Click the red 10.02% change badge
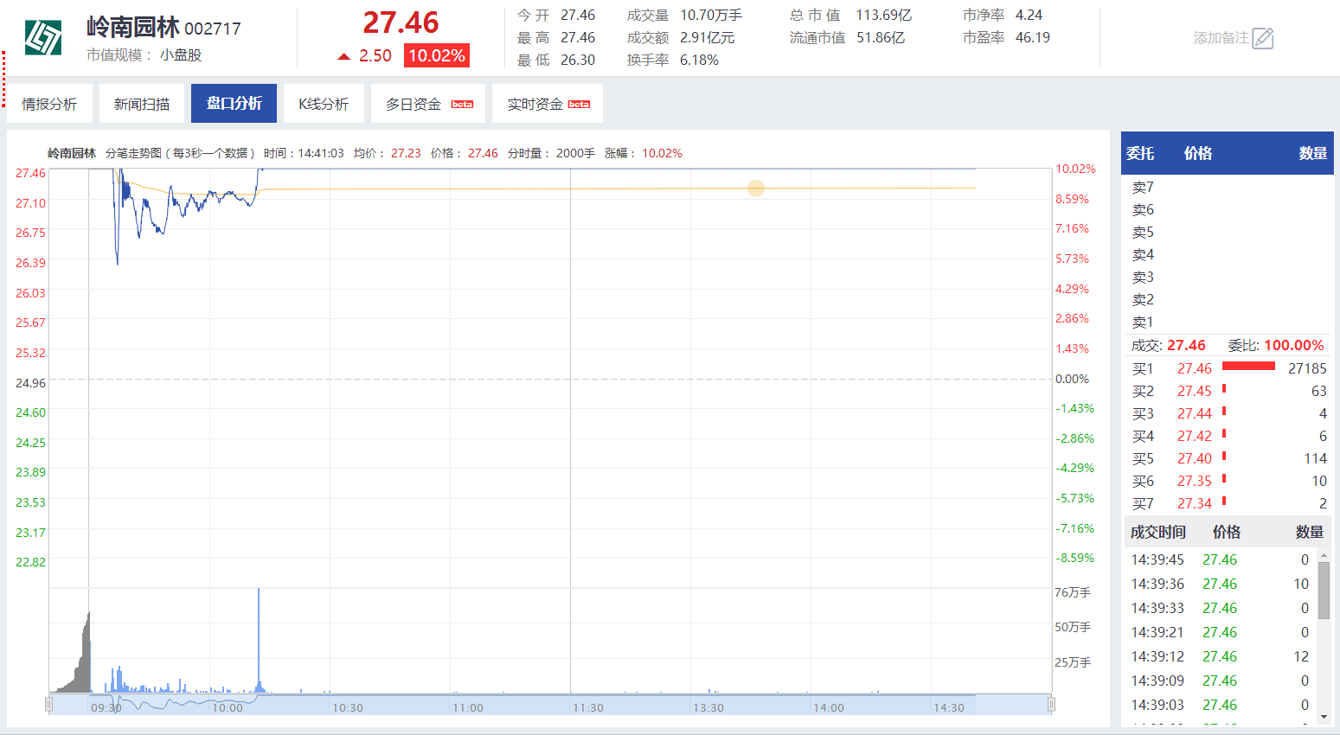This screenshot has height=735, width=1340. (x=437, y=56)
